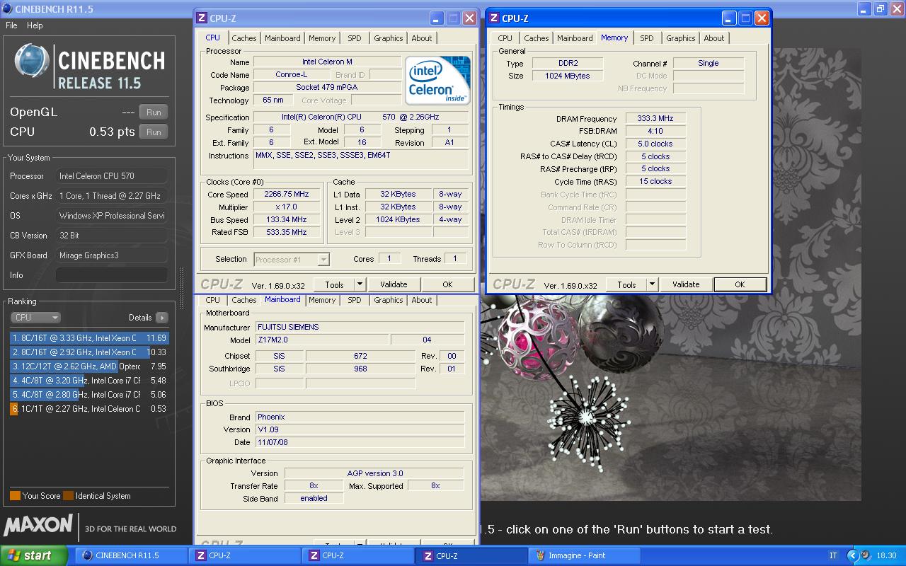Open About tab in the Memory CPU-Z window

coord(714,38)
